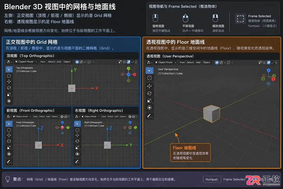Choose Scale tool in Top Orthographic viewport
The image size is (283, 189).
[9, 94]
